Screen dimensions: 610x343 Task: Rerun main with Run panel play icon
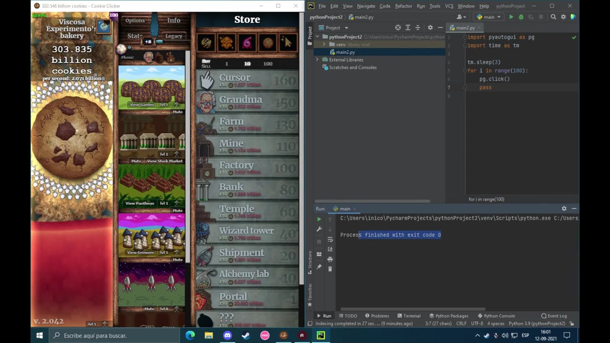(x=319, y=219)
